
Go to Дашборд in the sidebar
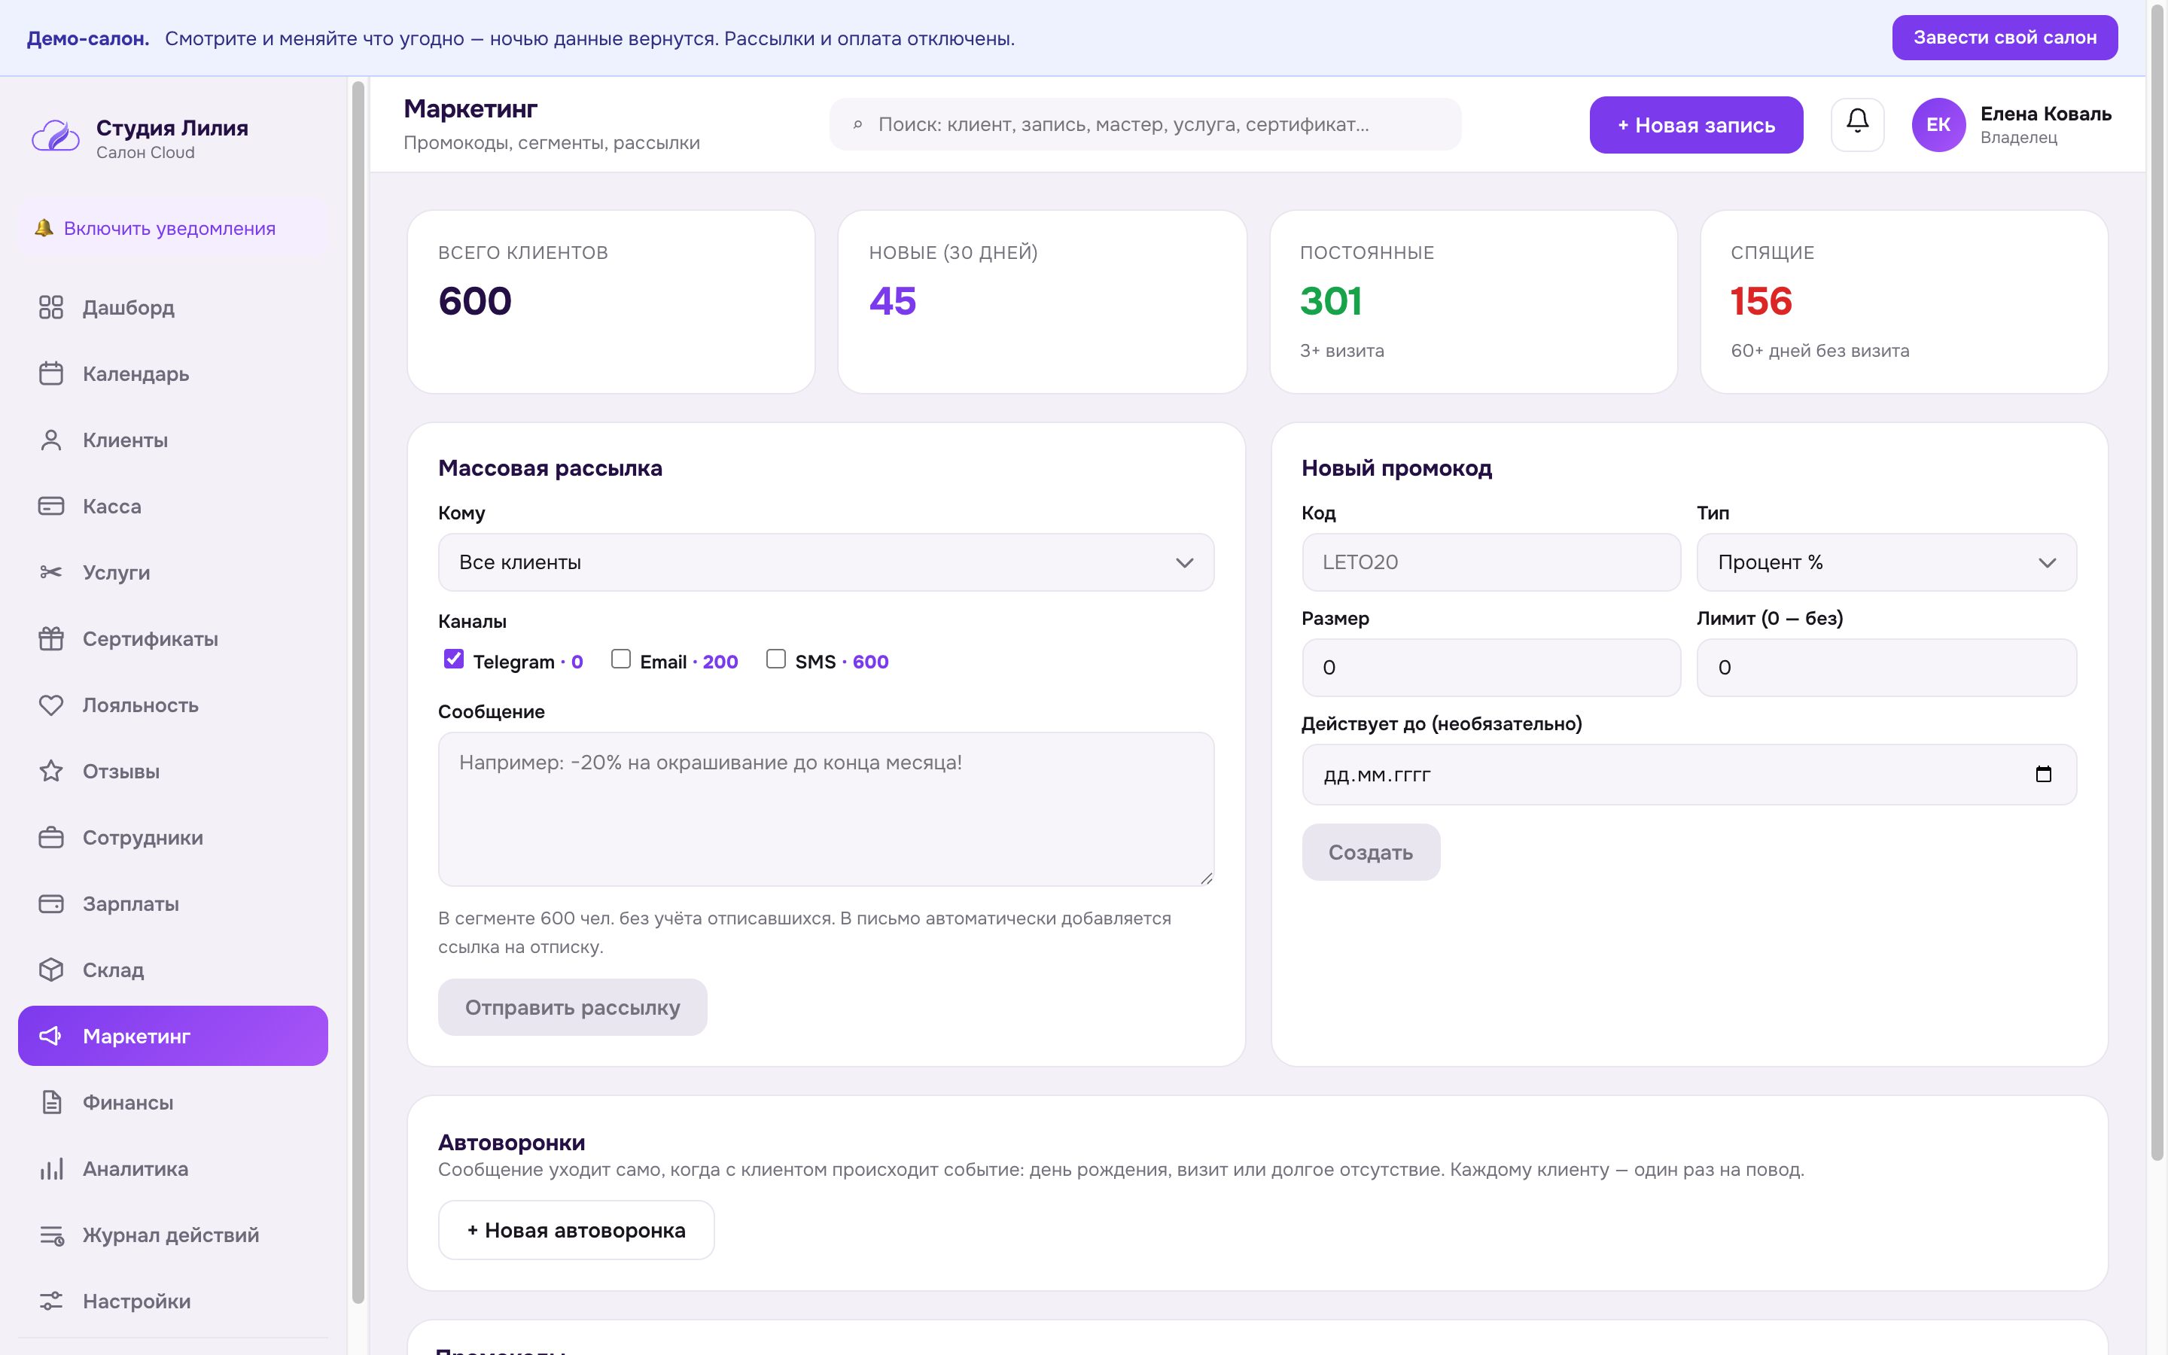coord(173,307)
